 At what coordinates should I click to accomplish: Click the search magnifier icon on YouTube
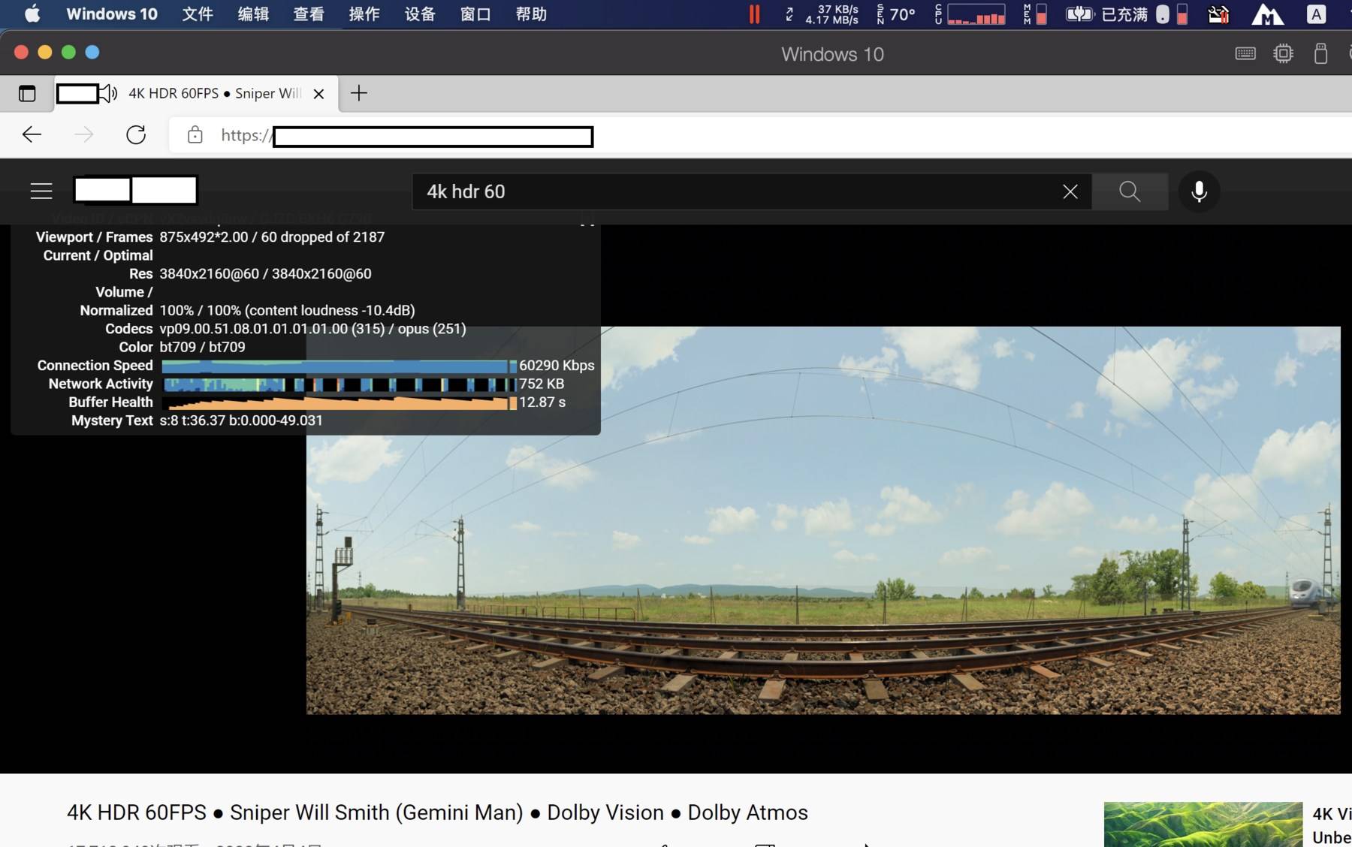[x=1130, y=191]
